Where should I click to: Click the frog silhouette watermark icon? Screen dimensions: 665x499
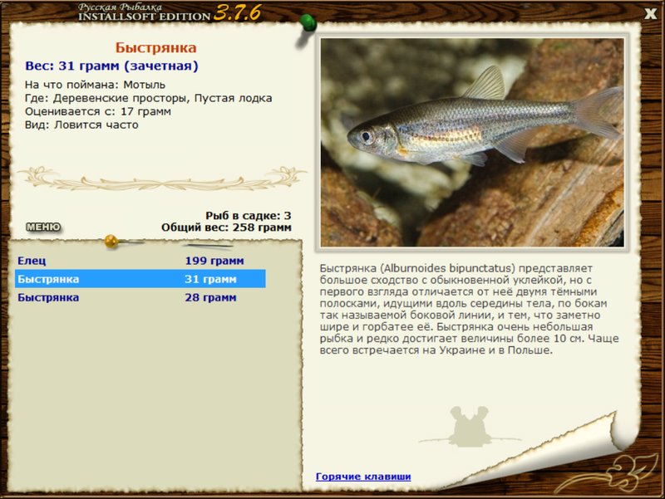pyautogui.click(x=470, y=427)
